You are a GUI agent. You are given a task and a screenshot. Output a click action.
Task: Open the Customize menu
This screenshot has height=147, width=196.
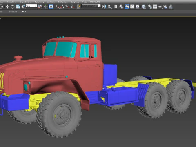(62, 2)
